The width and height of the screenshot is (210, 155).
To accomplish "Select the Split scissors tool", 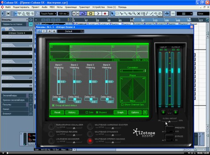I will point(121,13).
